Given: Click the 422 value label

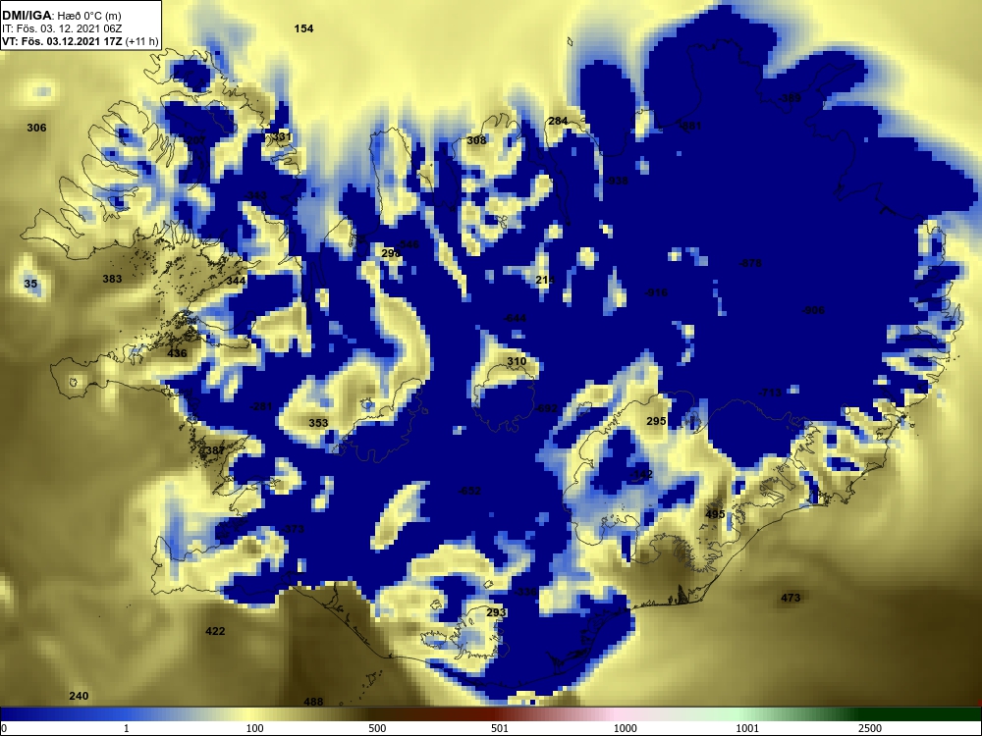Looking at the screenshot, I should click(215, 631).
